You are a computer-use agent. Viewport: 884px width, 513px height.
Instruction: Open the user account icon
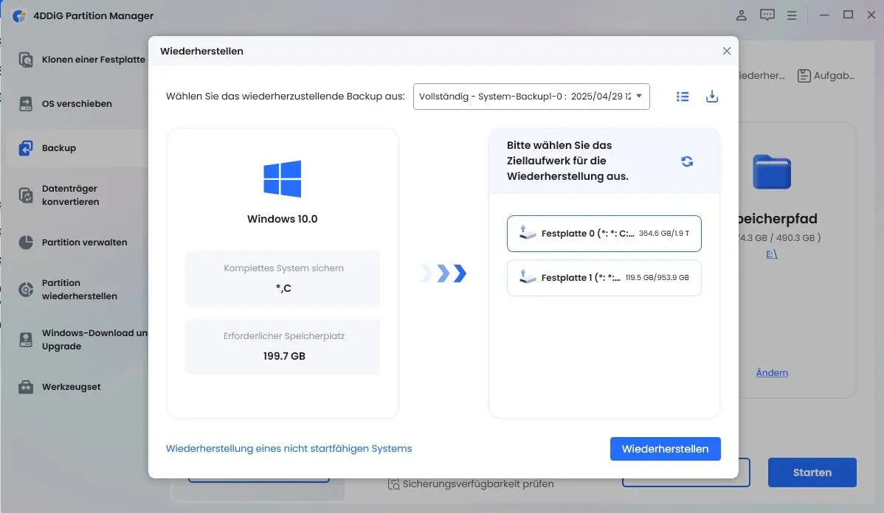click(742, 15)
